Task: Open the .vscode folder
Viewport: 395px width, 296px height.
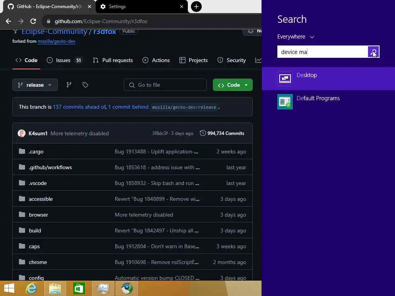Action: (38, 183)
